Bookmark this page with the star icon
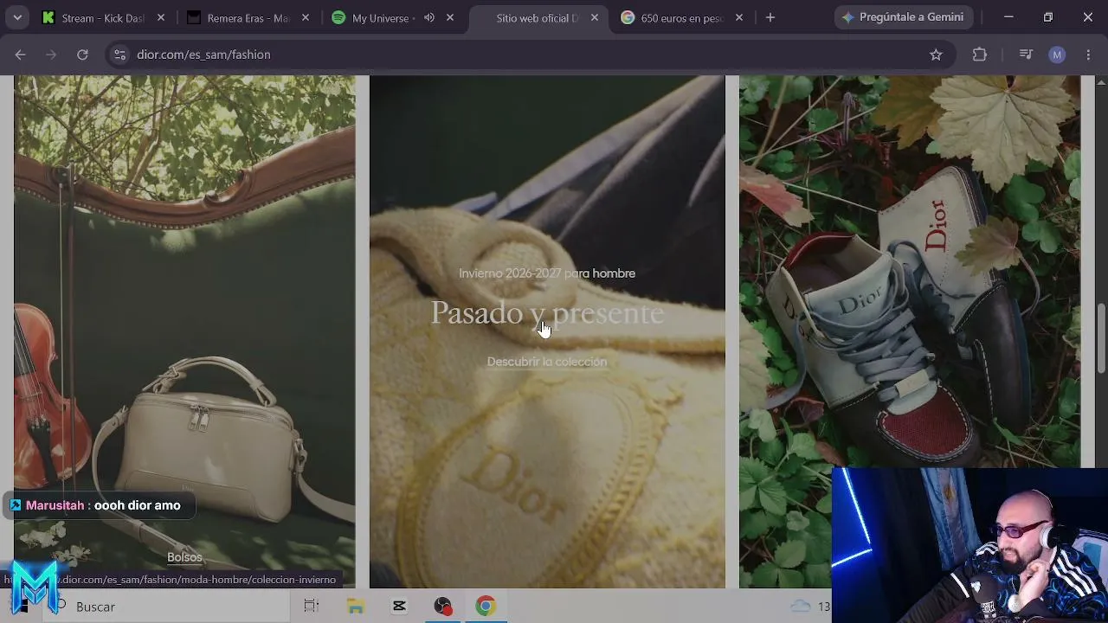1108x623 pixels. pos(936,55)
